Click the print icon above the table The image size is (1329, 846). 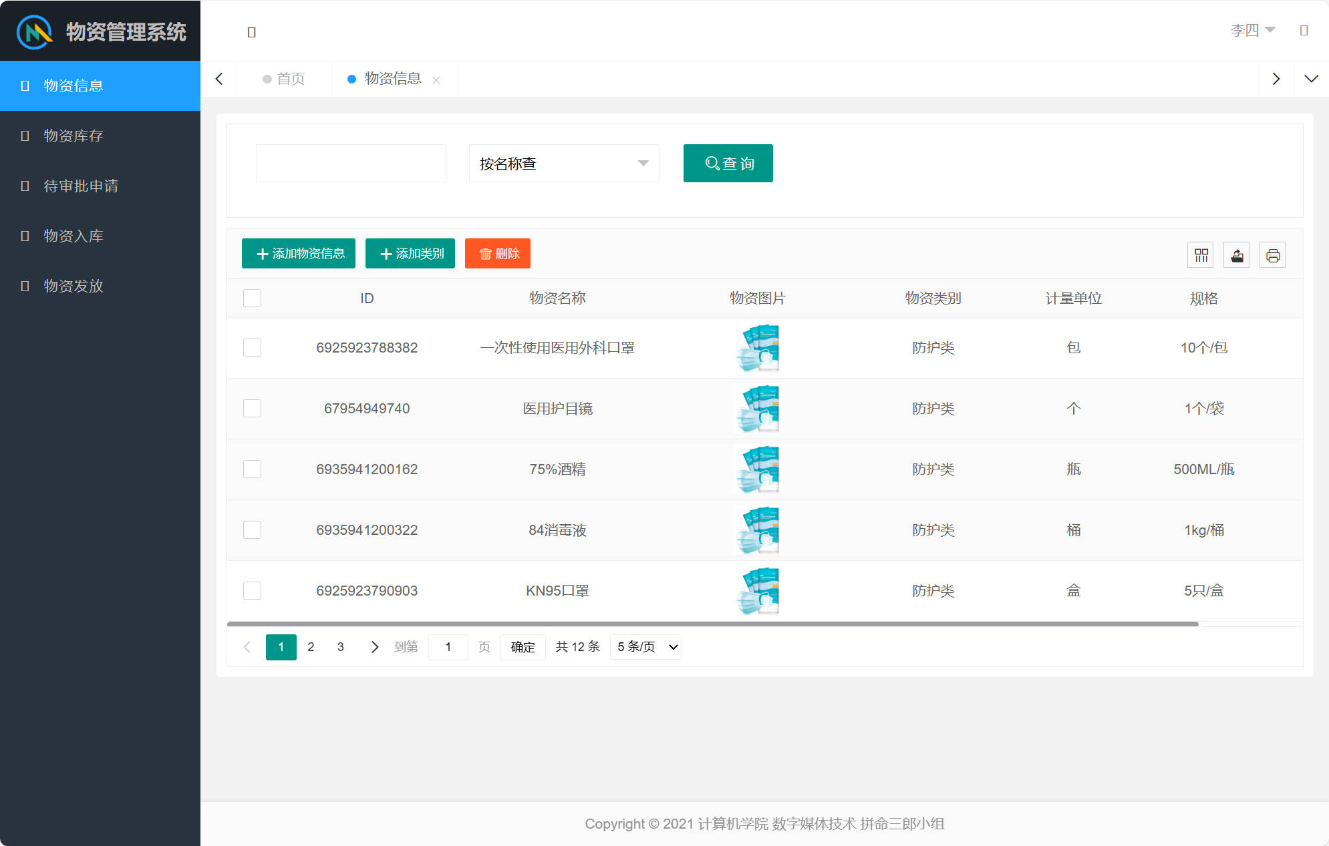(x=1272, y=254)
